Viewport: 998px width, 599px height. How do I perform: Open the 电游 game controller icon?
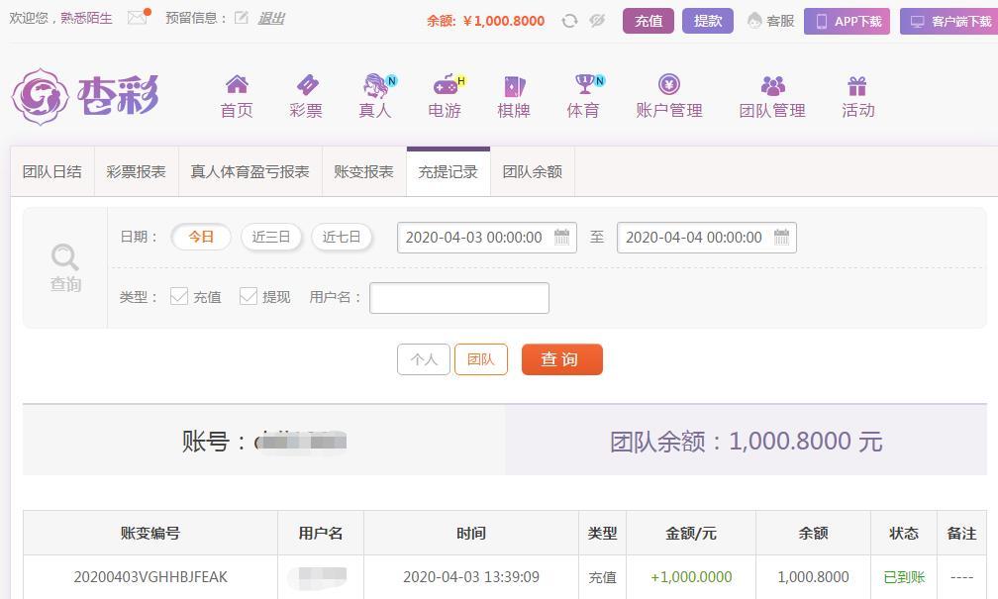pyautogui.click(x=449, y=84)
